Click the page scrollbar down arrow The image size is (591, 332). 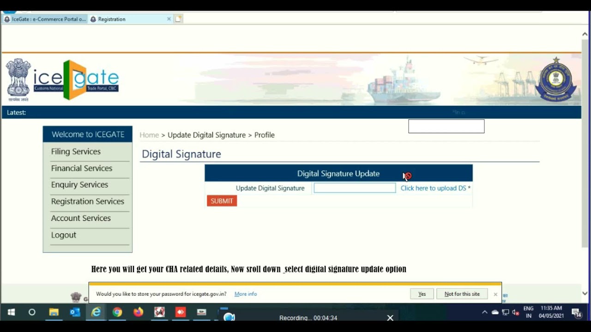(585, 293)
